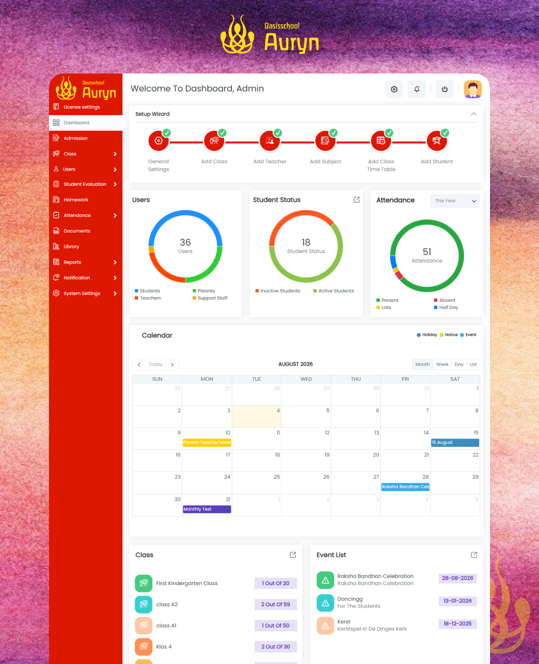Open Event List external link icon

[x=474, y=555]
